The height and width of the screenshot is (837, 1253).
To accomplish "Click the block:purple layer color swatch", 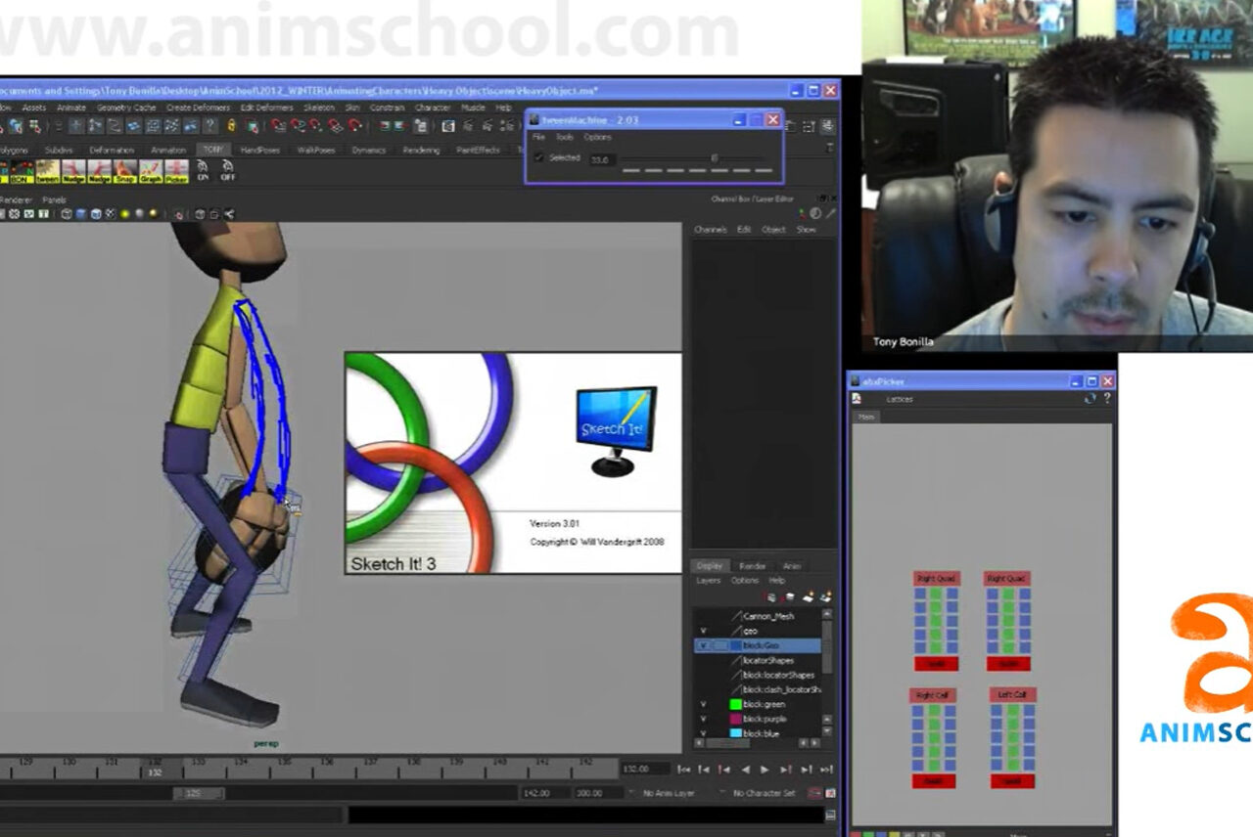I will click(735, 719).
